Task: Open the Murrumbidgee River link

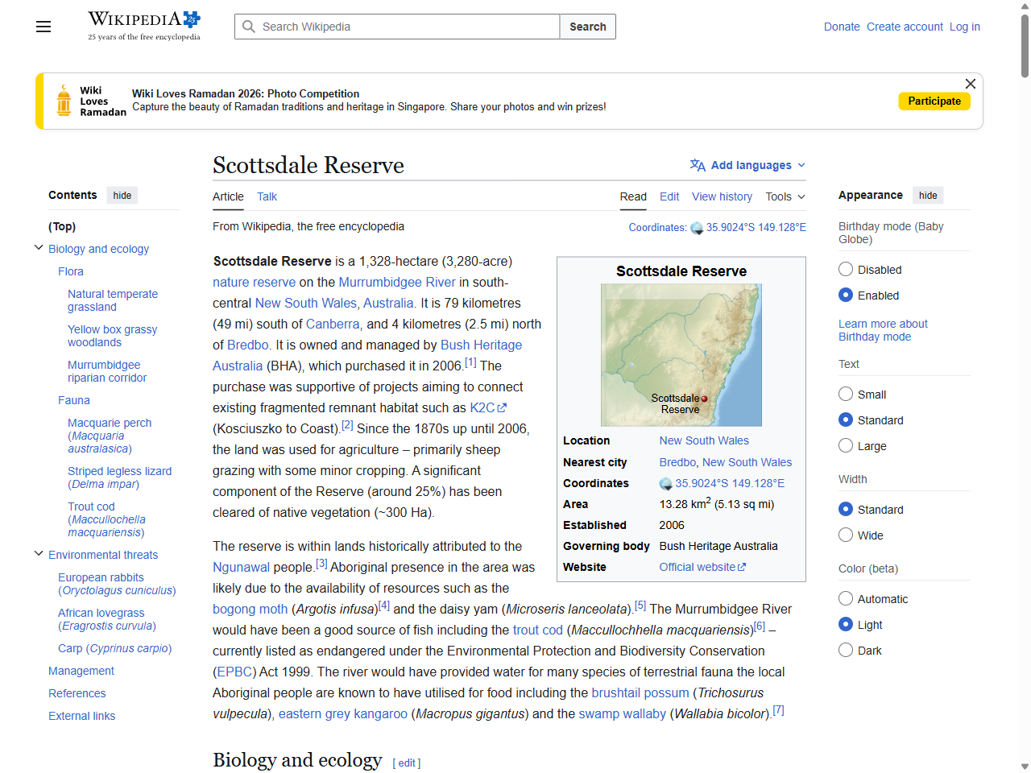Action: pos(397,282)
